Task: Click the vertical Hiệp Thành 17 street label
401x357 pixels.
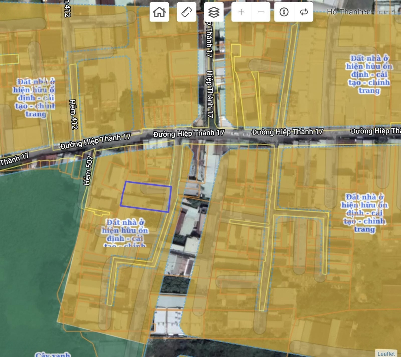Action: coord(210,94)
